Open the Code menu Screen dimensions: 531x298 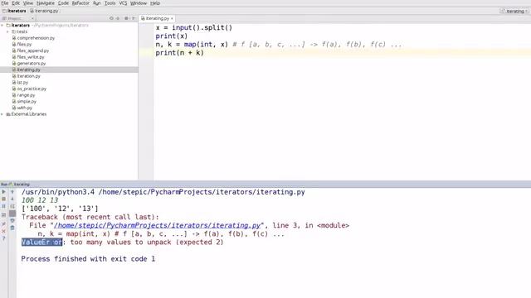[x=63, y=3]
